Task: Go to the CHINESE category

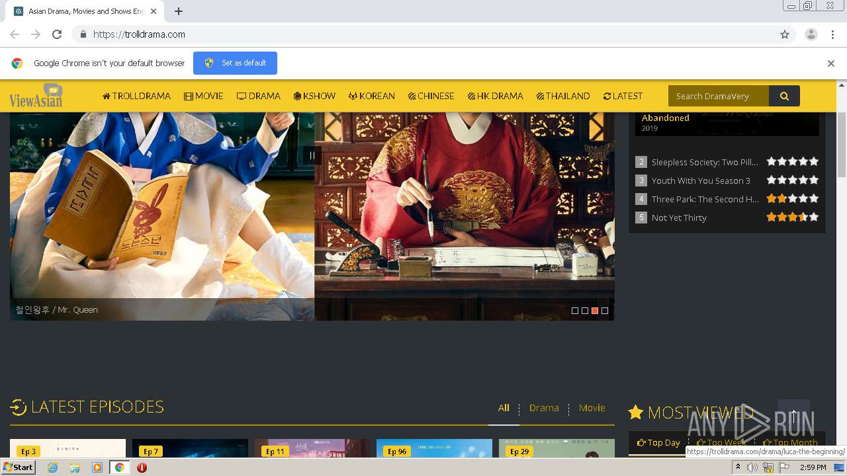Action: coord(431,96)
